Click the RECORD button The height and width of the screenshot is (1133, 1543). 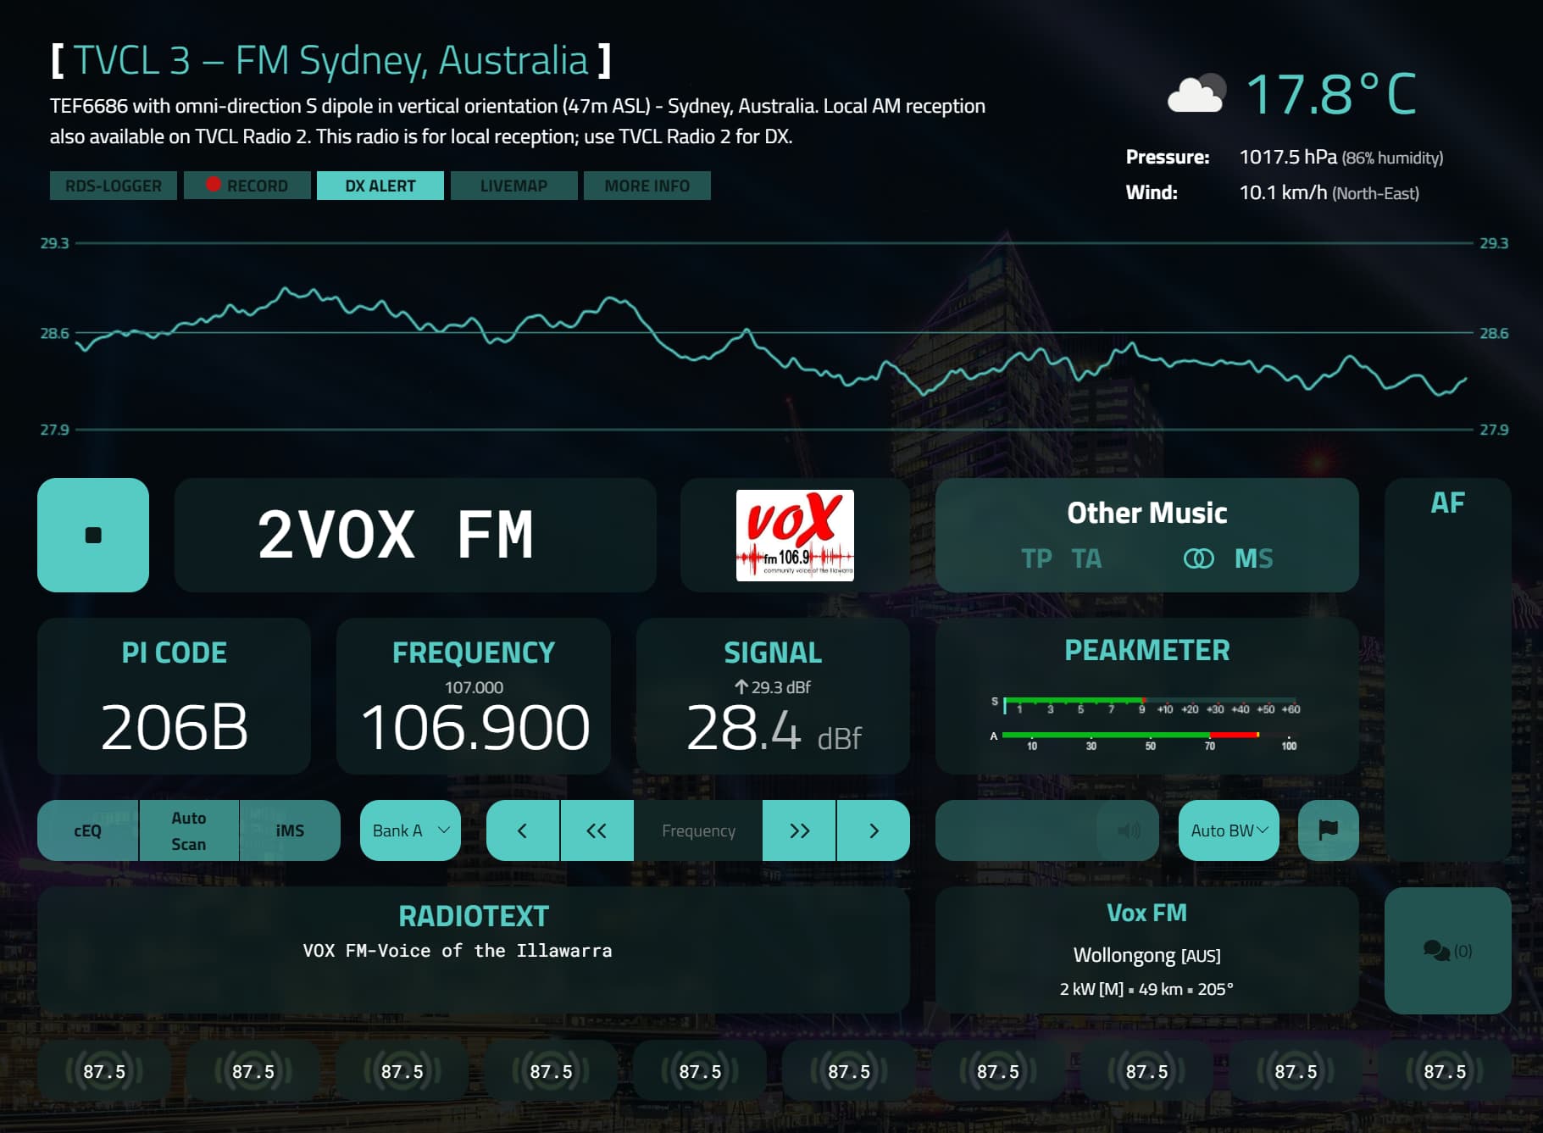coord(247,186)
